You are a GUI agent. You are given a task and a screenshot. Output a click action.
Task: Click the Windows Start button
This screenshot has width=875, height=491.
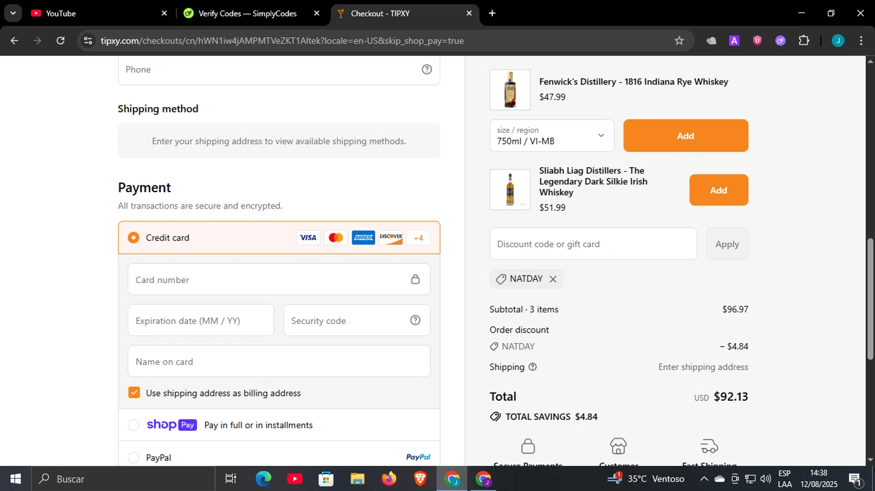[15, 479]
